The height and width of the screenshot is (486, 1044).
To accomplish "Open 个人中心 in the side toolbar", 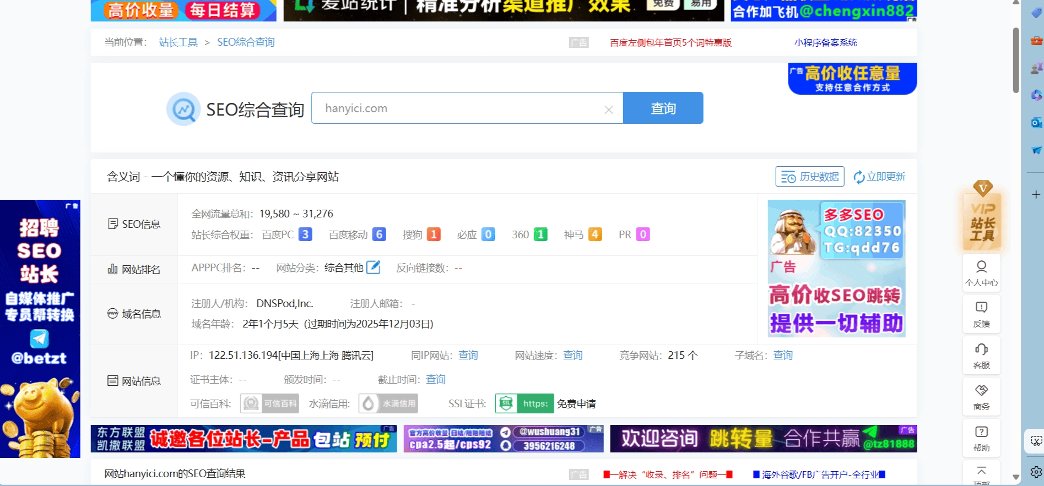I will (x=982, y=274).
